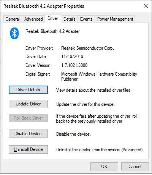Click the dialog title bar text
Image resolution: width=152 pixels, height=175 pixels.
point(44,6)
